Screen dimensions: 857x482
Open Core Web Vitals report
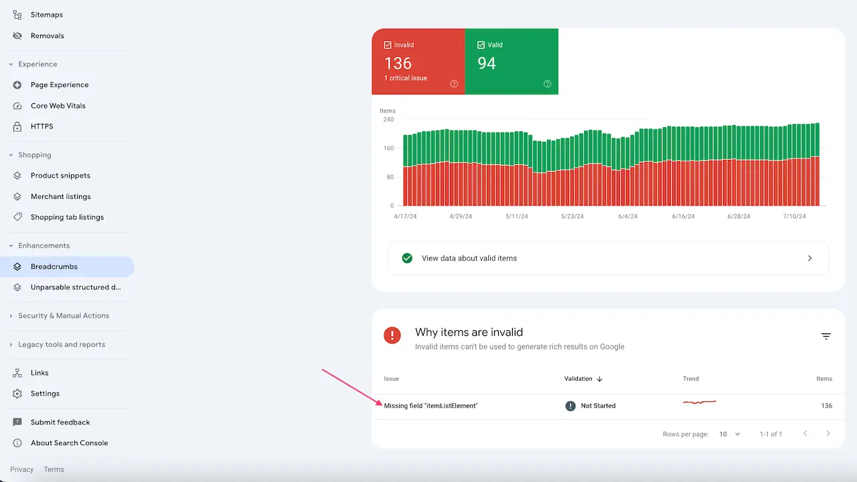pos(58,105)
